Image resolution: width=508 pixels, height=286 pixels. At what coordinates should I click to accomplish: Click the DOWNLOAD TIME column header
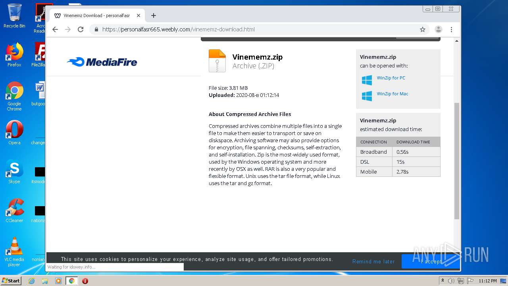click(413, 142)
